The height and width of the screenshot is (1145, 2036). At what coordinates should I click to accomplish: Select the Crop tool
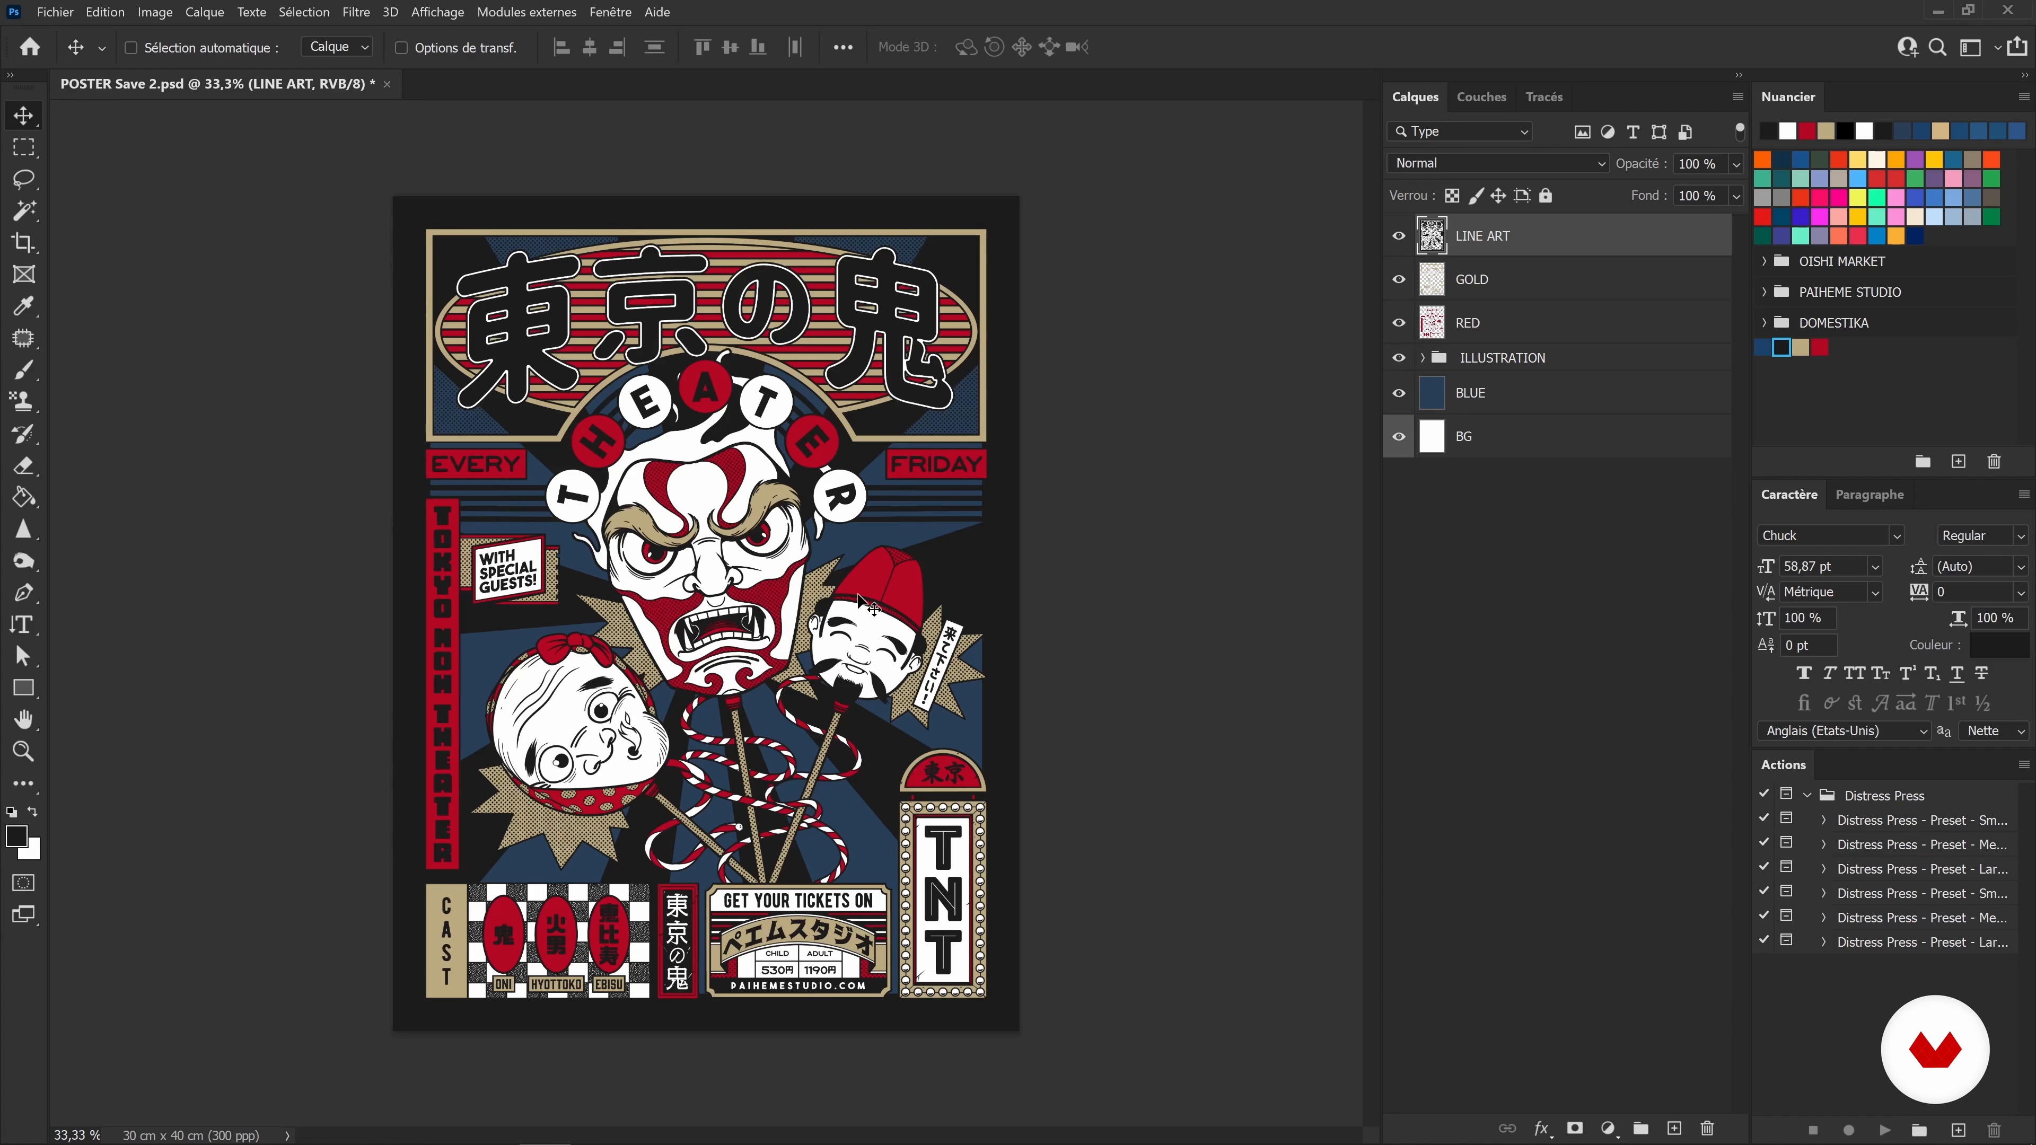click(x=24, y=243)
